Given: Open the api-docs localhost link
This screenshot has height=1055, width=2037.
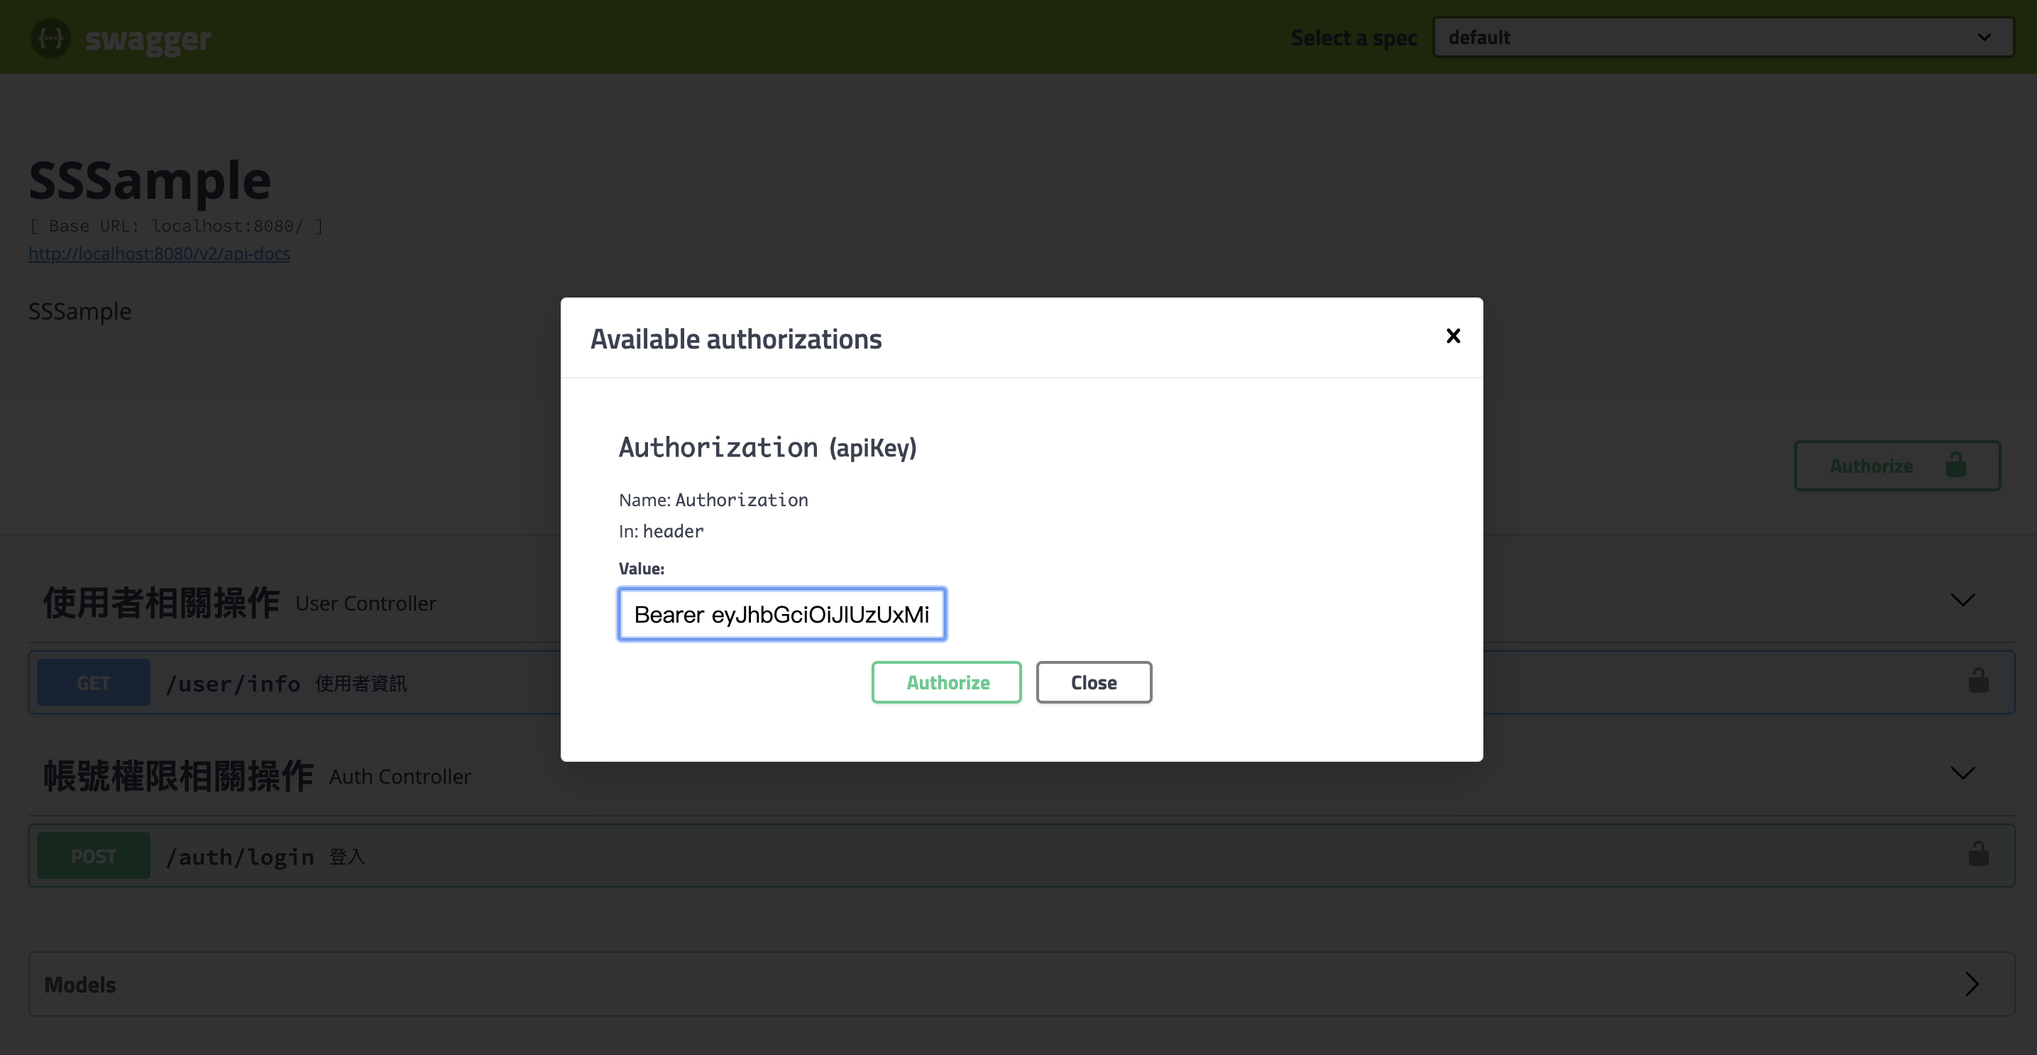Looking at the screenshot, I should (x=159, y=254).
